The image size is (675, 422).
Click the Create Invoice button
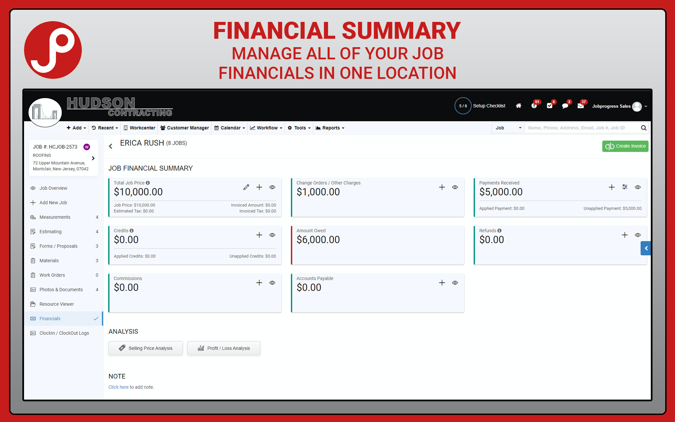coord(625,146)
